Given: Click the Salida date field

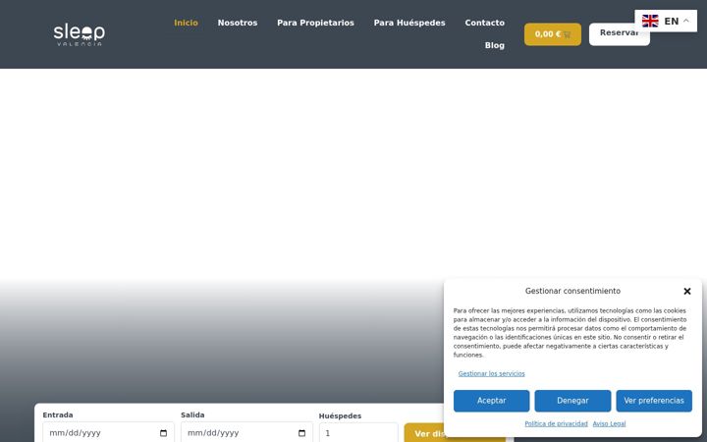Looking at the screenshot, I should tap(246, 432).
